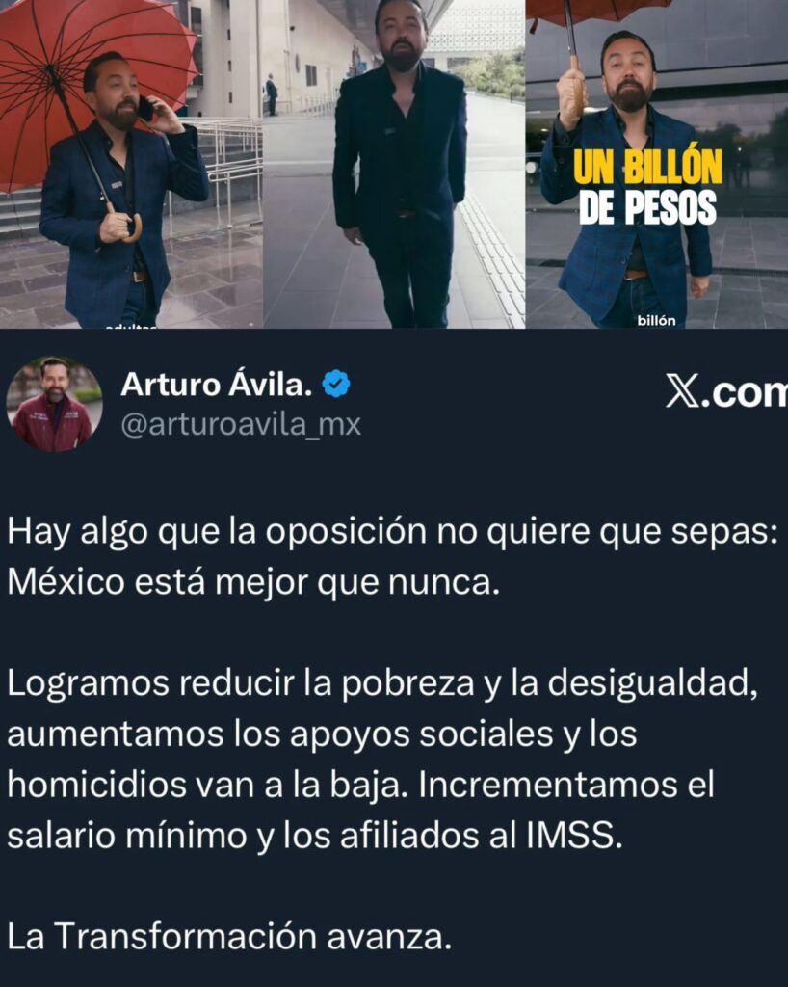This screenshot has height=987, width=788.
Task: Open Arturo Ávila's round profile avatar
Action: click(54, 404)
